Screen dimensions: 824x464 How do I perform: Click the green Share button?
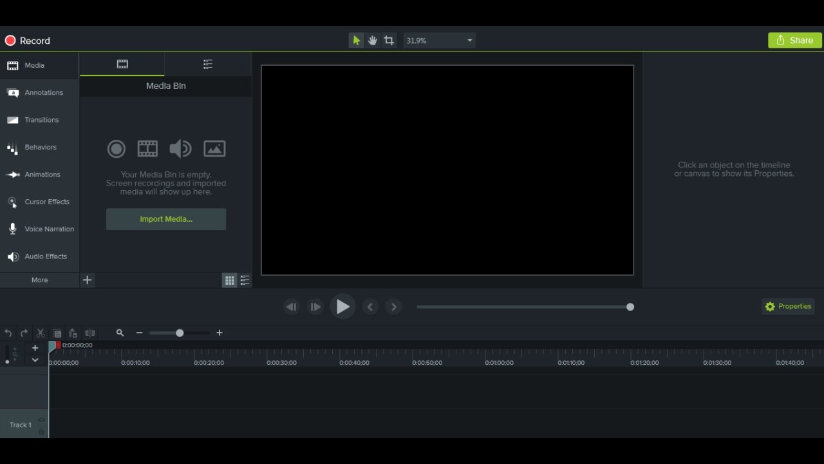pyautogui.click(x=795, y=40)
